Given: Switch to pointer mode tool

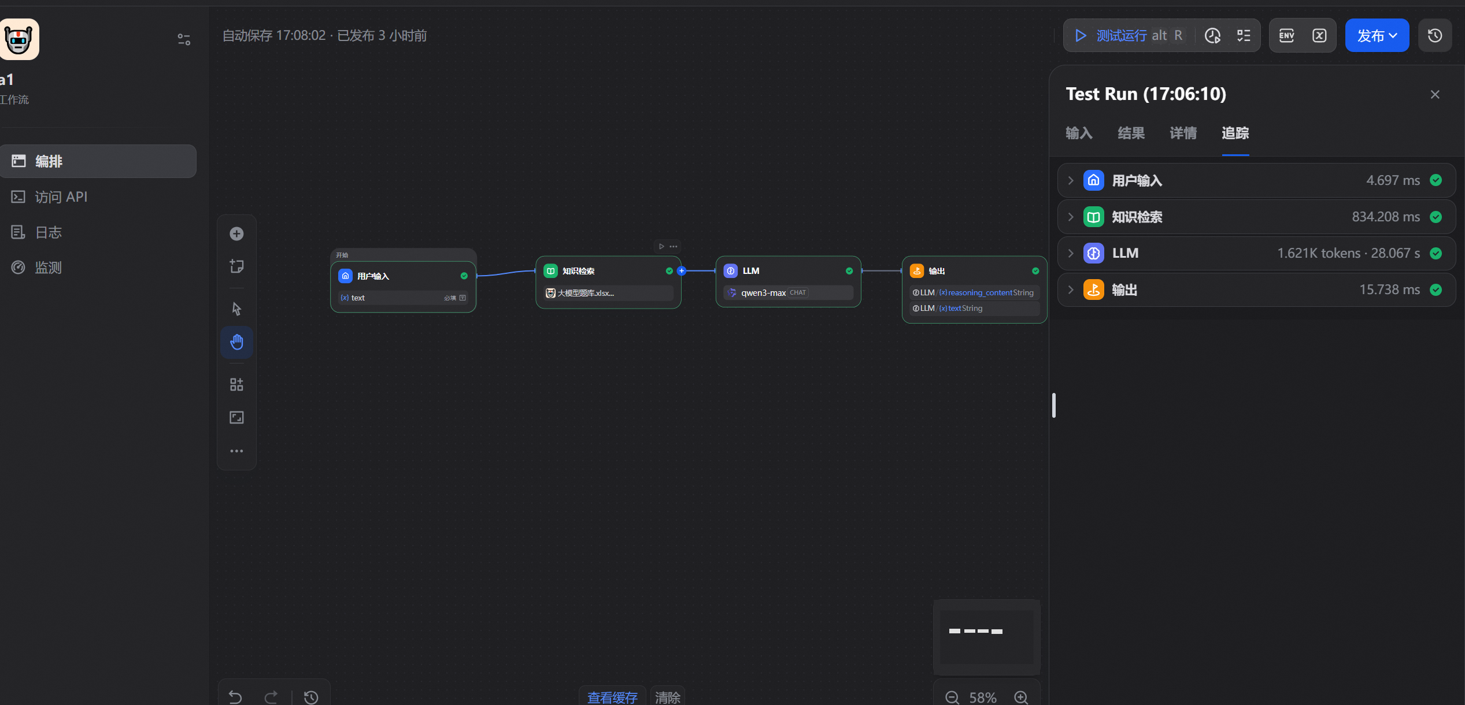Looking at the screenshot, I should pos(236,309).
